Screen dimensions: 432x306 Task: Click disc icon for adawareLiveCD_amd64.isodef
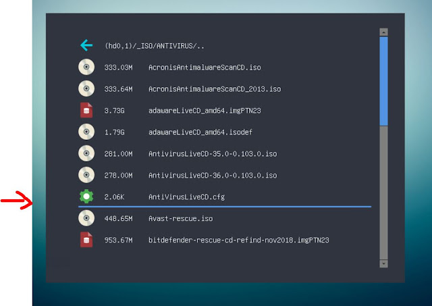pyautogui.click(x=86, y=132)
